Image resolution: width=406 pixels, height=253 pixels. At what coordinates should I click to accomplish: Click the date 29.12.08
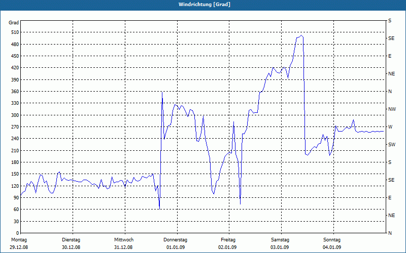click(x=19, y=247)
